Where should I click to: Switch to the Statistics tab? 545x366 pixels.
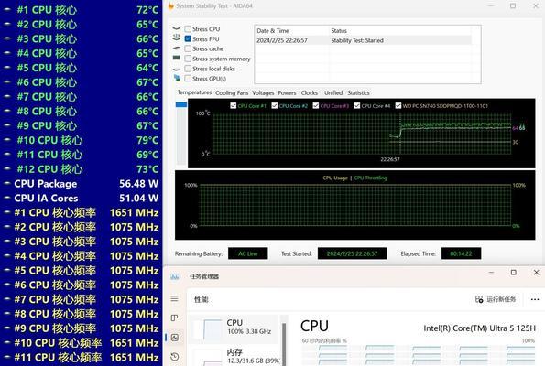[358, 92]
